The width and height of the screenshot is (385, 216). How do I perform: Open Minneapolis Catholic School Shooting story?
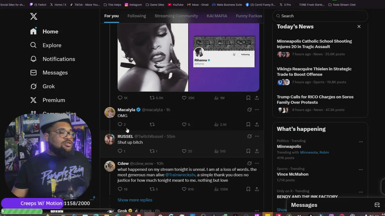(x=314, y=44)
